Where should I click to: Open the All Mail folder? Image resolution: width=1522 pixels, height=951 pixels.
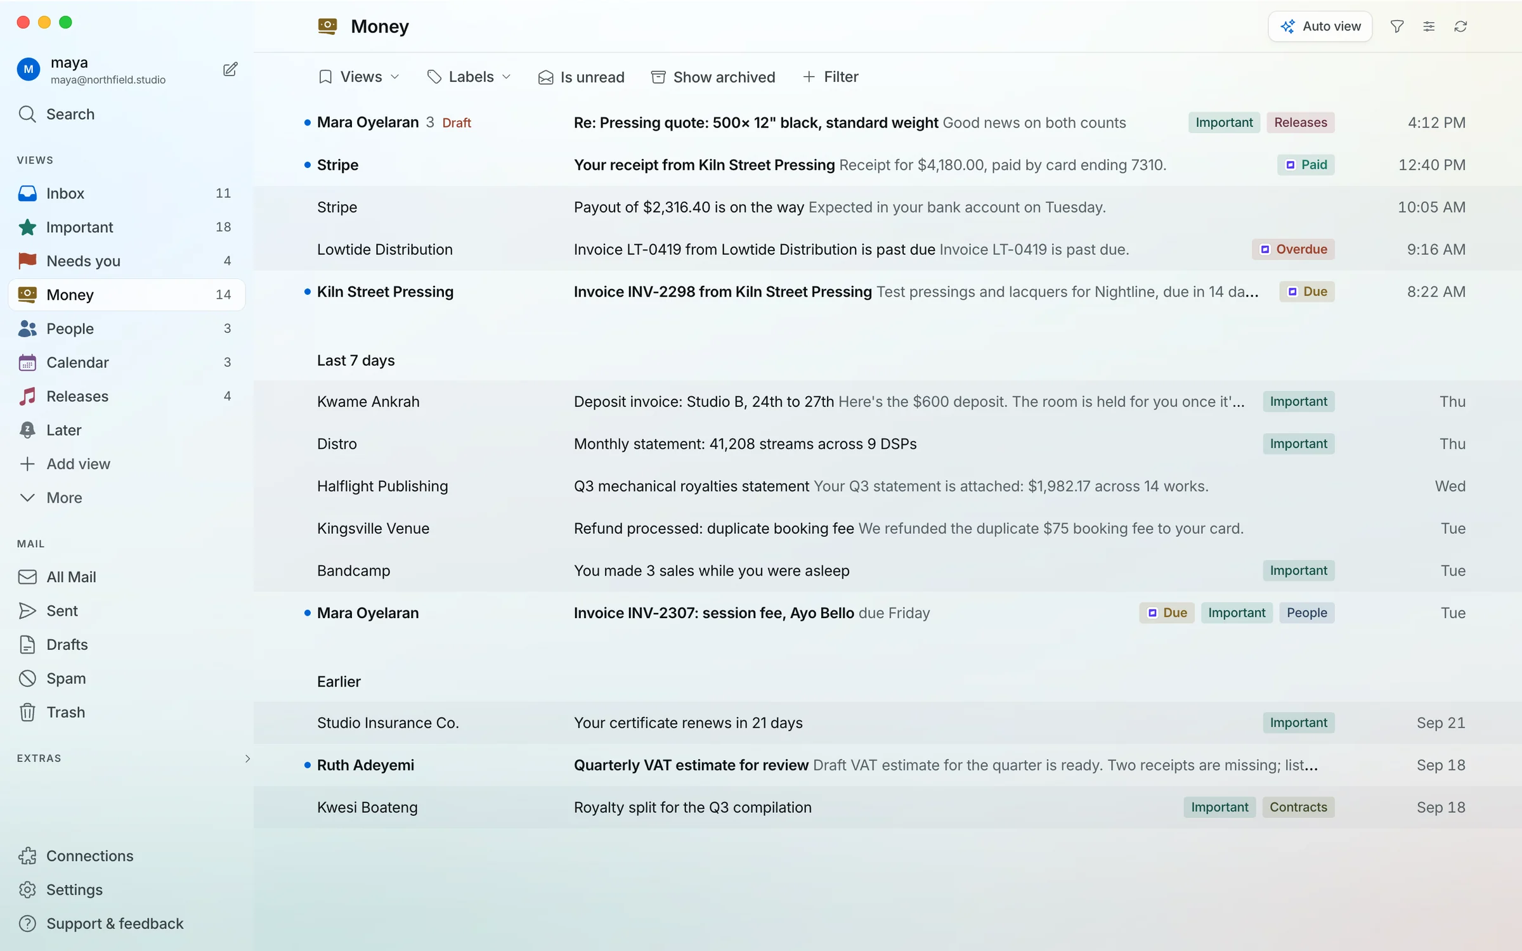click(x=127, y=577)
